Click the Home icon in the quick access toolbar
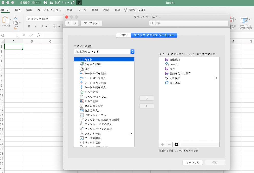Image resolution: width=254 pixels, height=173 pixels. [45, 3]
